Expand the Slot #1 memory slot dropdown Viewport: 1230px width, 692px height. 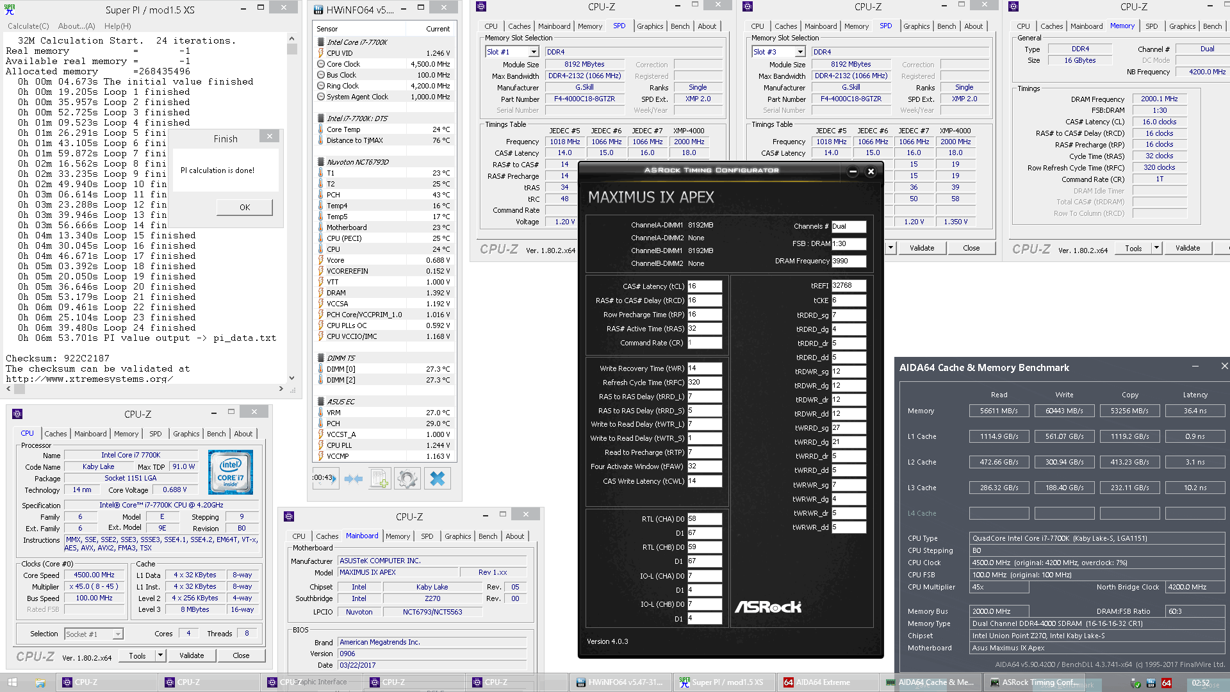click(534, 52)
